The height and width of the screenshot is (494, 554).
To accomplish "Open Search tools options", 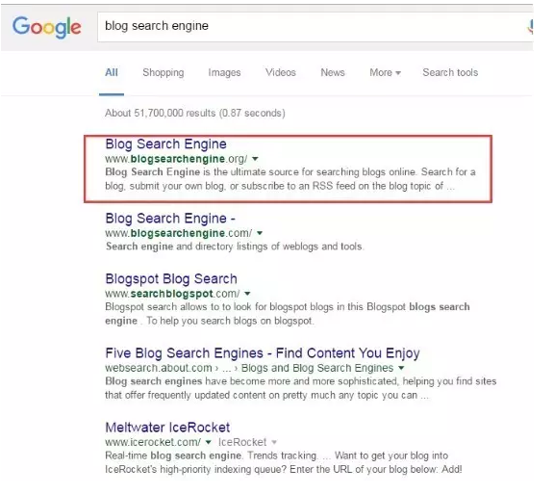I will tap(450, 72).
